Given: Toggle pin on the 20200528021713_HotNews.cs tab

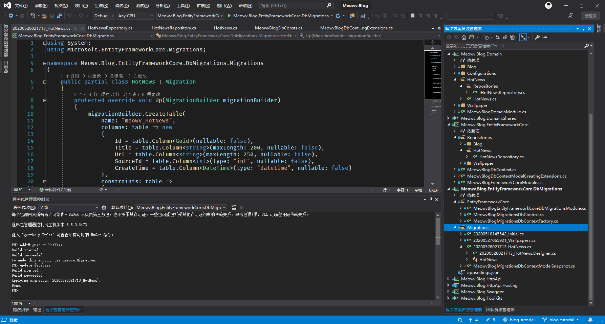Looking at the screenshot, I should pyautogui.click(x=76, y=28).
